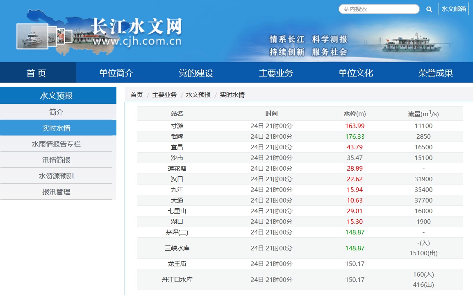Select the 莲花塘 station name
Screen dimensions: 473x295
pyautogui.click(x=177, y=168)
